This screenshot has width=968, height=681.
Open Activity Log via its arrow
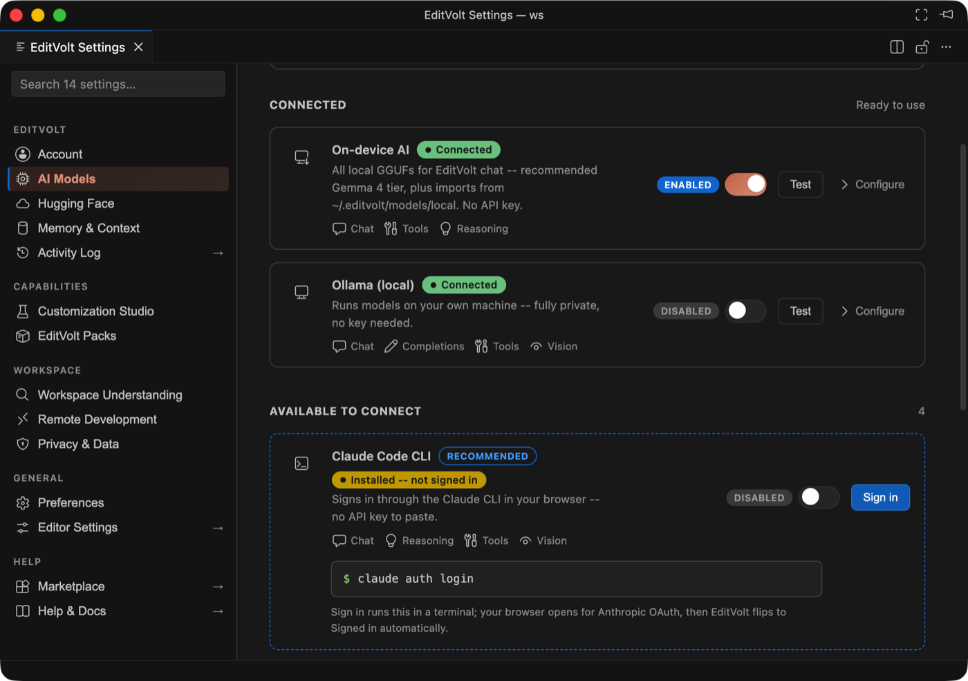pos(218,253)
